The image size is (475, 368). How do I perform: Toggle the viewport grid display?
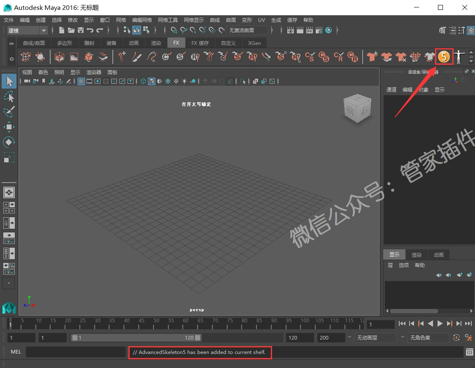click(81, 81)
